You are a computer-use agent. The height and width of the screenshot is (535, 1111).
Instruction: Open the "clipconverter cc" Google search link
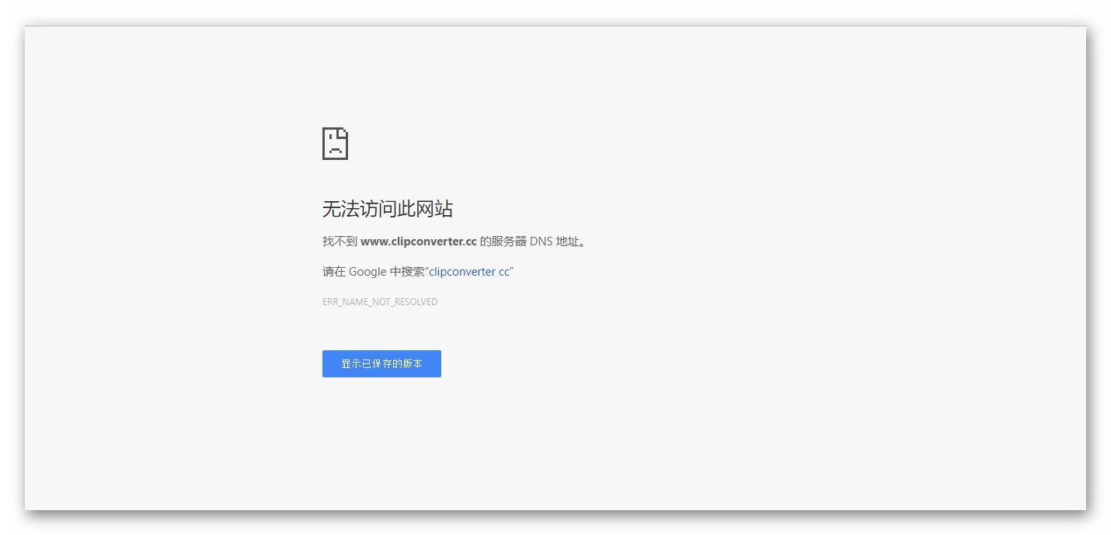point(469,272)
